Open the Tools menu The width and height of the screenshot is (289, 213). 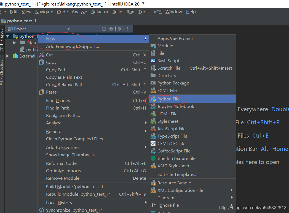144,12
